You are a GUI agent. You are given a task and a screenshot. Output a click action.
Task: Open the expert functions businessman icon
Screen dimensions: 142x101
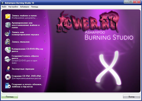tap(8, 69)
